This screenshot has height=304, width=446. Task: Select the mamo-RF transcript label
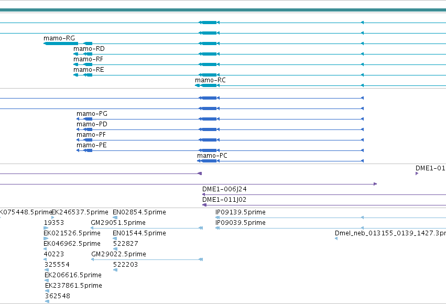coord(88,59)
